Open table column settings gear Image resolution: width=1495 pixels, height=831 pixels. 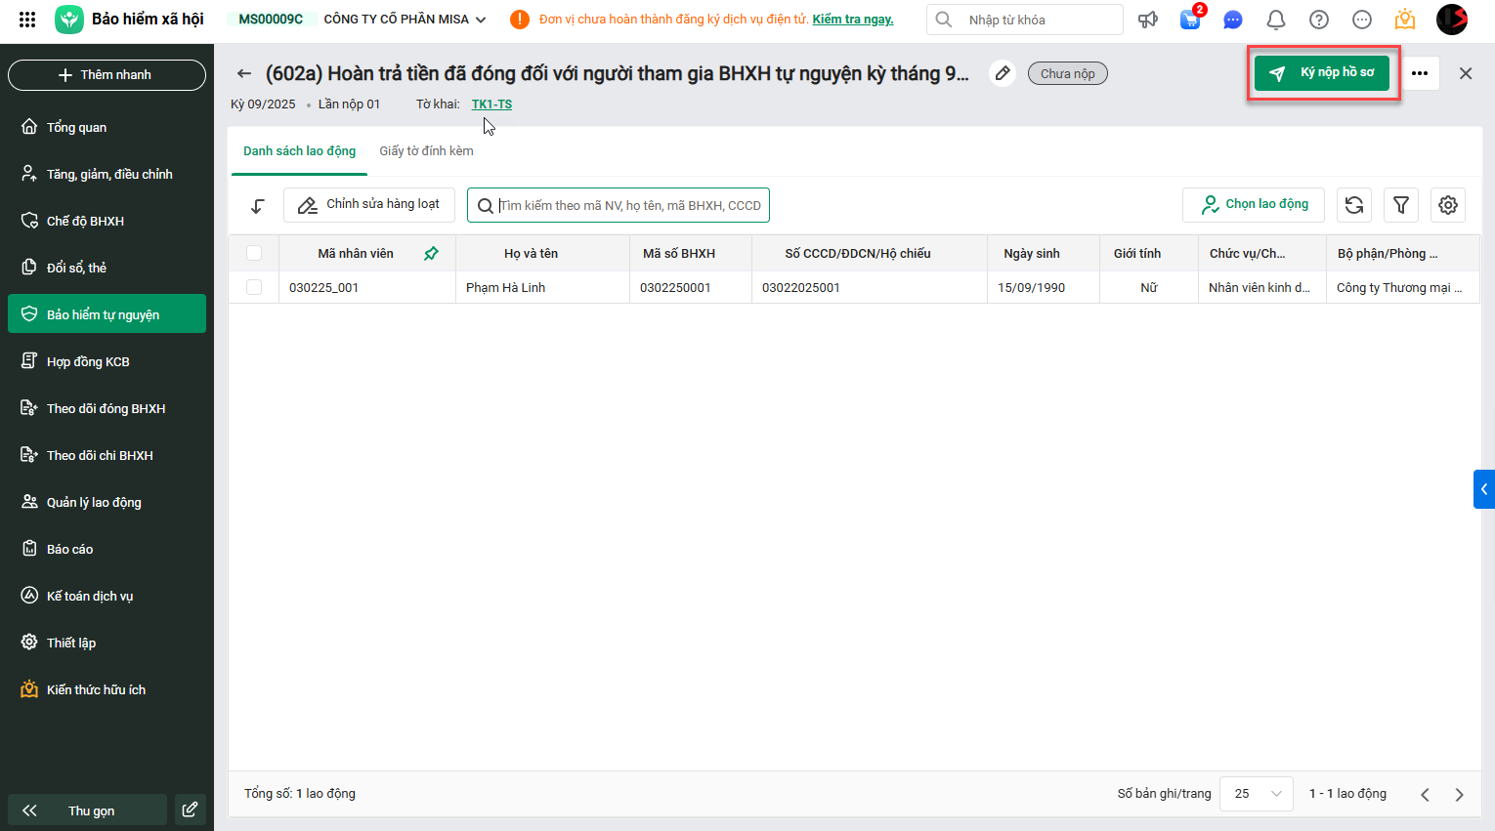tap(1448, 205)
